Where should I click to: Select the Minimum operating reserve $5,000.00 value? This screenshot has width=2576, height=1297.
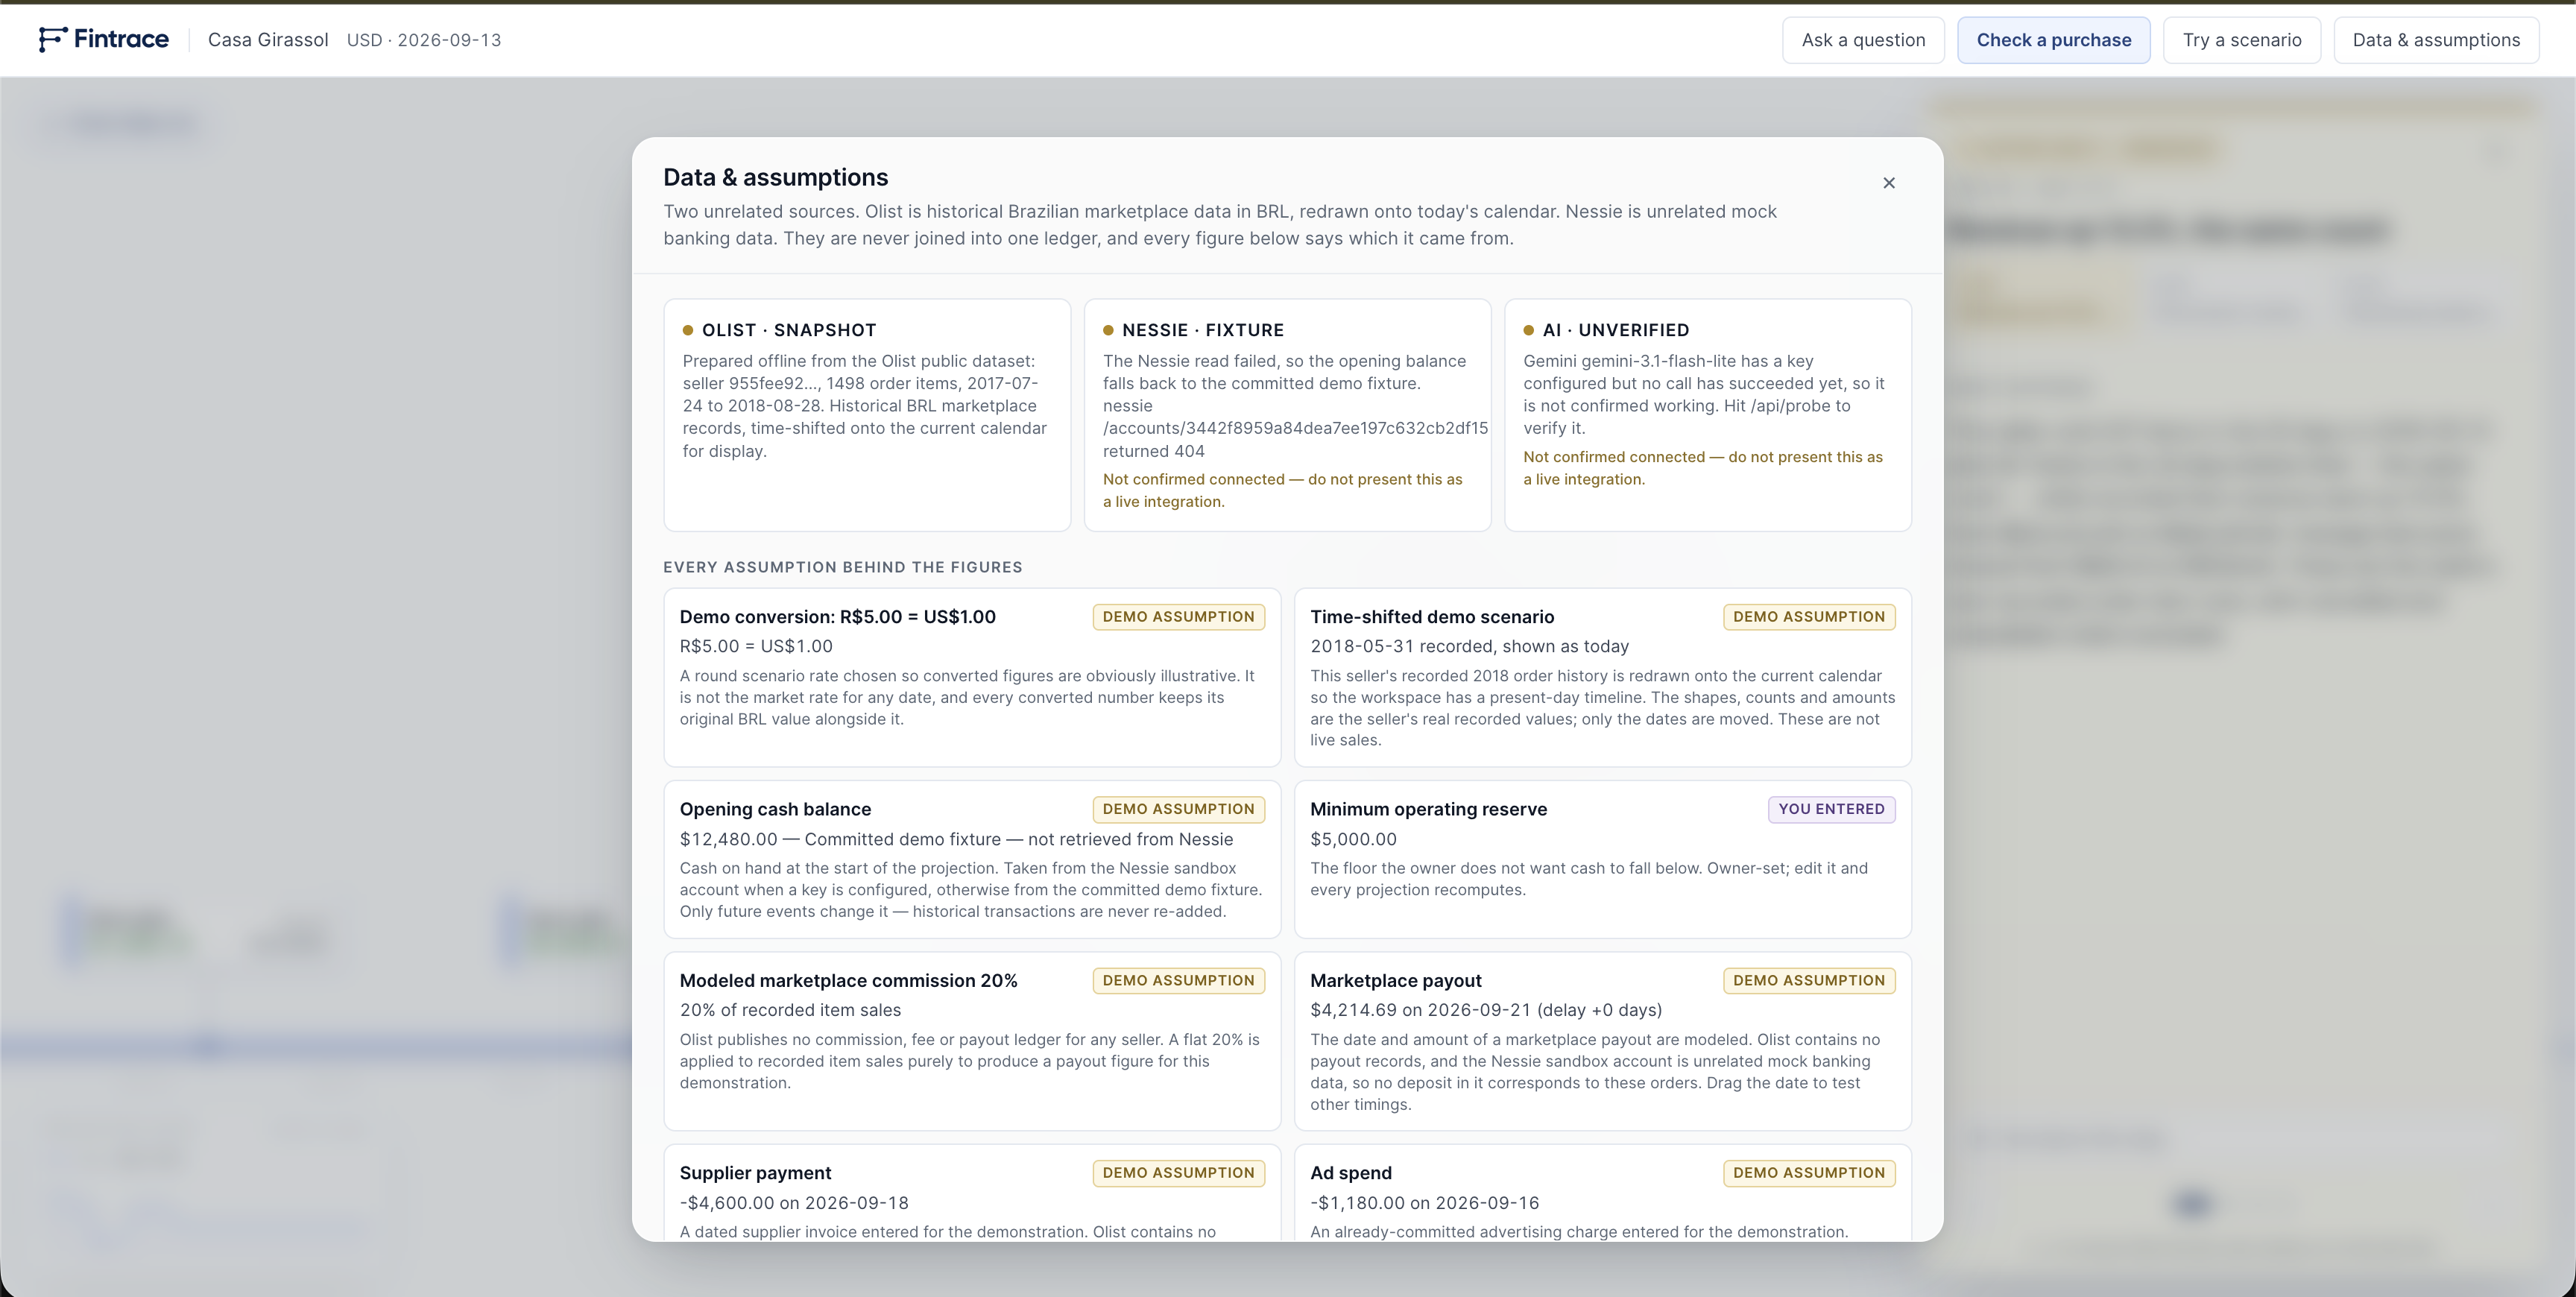tap(1353, 839)
